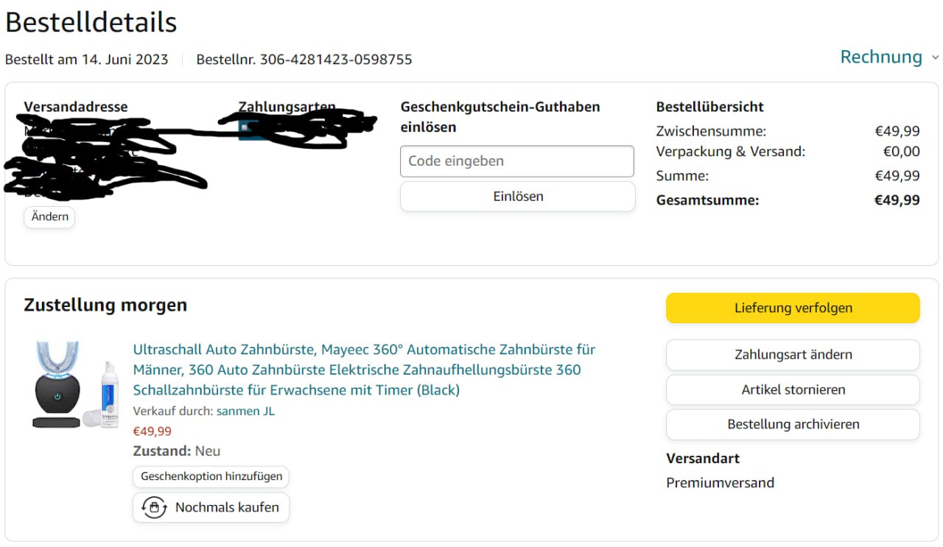The width and height of the screenshot is (943, 547).
Task: Focus the Code eingeben voucher field
Action: (x=517, y=161)
